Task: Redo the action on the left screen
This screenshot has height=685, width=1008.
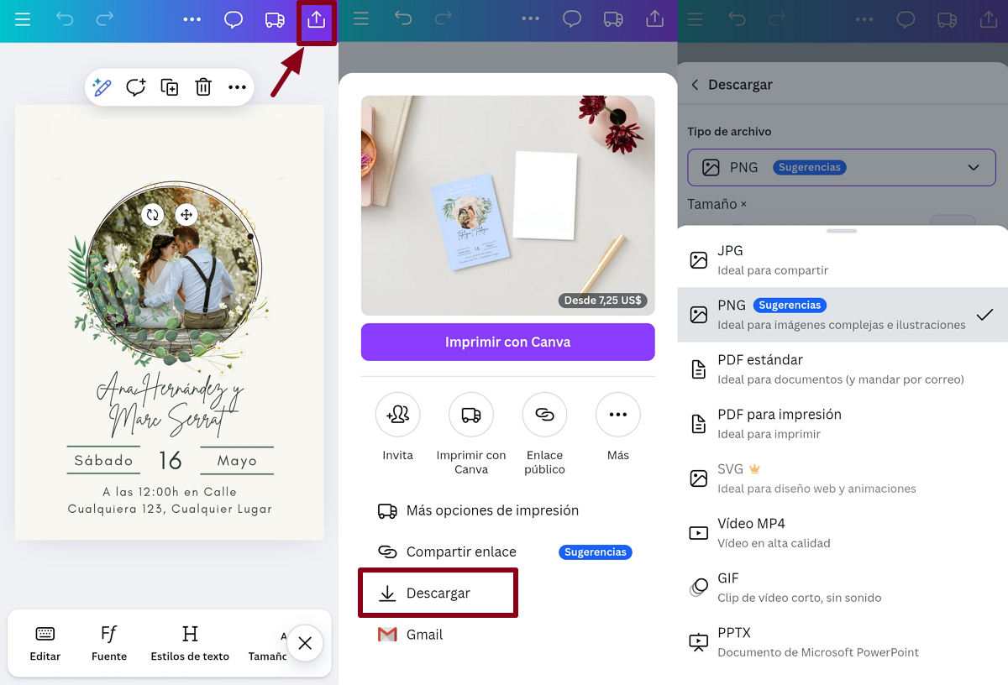Action: click(104, 19)
